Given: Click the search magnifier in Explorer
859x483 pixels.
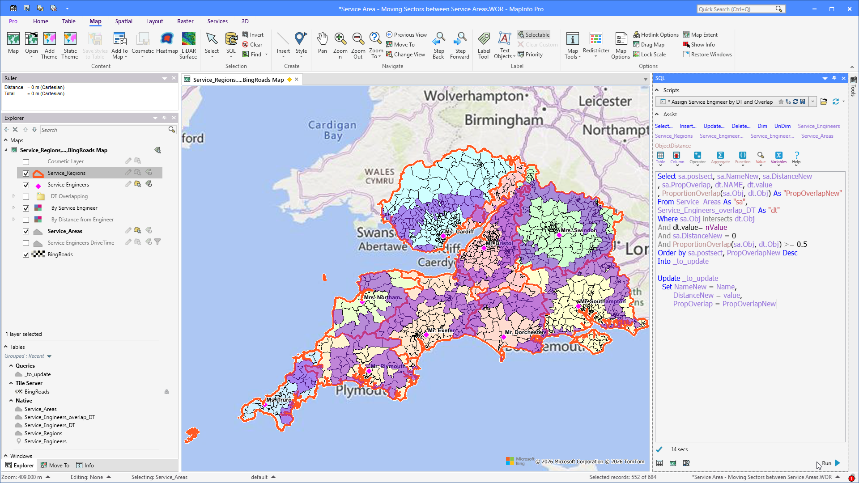Looking at the screenshot, I should point(171,130).
